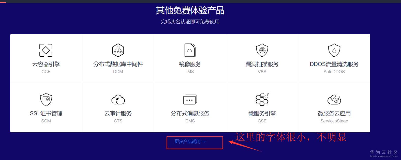Click the VSS vulnerability scan shield icon
This screenshot has width=401, height=160.
pos(262,50)
